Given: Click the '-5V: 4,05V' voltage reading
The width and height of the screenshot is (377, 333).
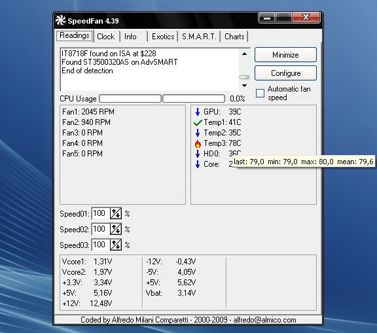Looking at the screenshot, I should [171, 272].
